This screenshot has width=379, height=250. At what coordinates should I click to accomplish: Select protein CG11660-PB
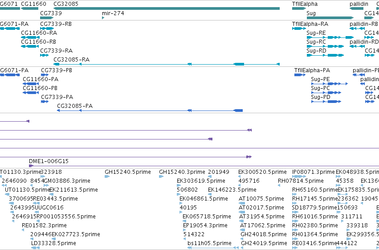40,88
